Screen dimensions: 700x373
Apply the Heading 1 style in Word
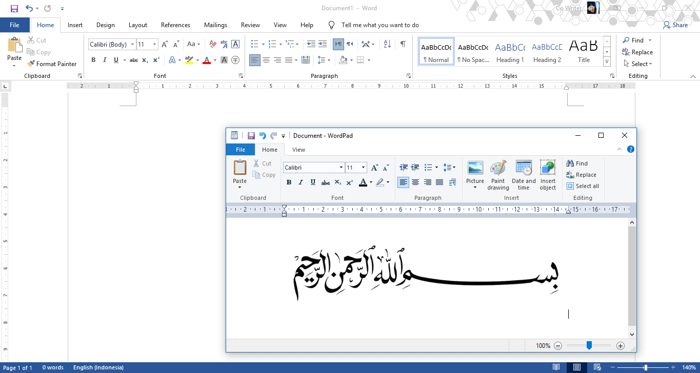pos(510,51)
